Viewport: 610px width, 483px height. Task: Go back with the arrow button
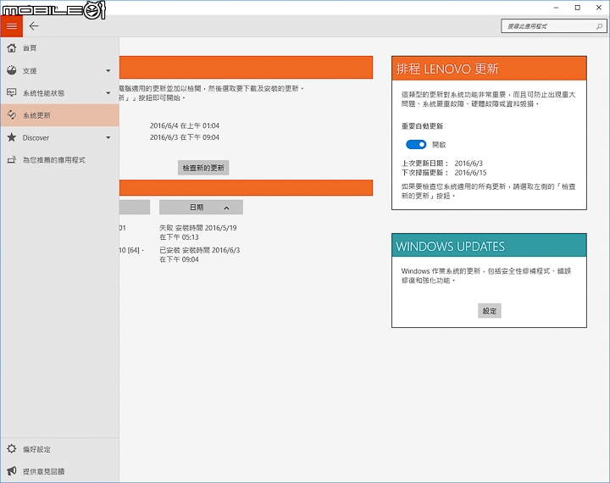click(x=34, y=26)
